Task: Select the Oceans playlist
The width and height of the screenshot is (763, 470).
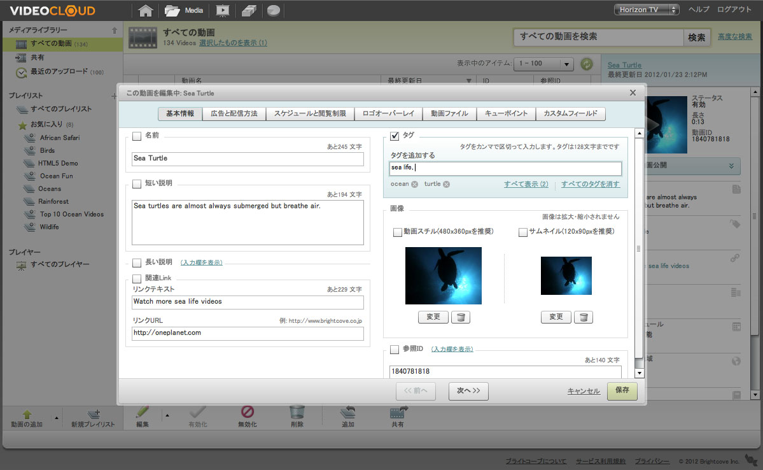Action: (x=50, y=189)
